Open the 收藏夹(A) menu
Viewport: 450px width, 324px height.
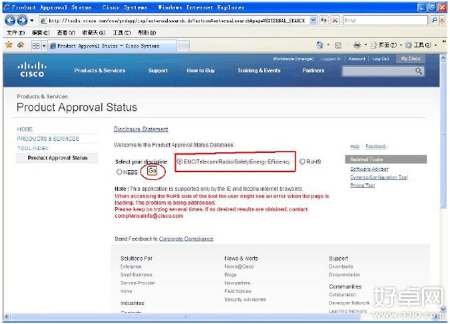point(93,33)
